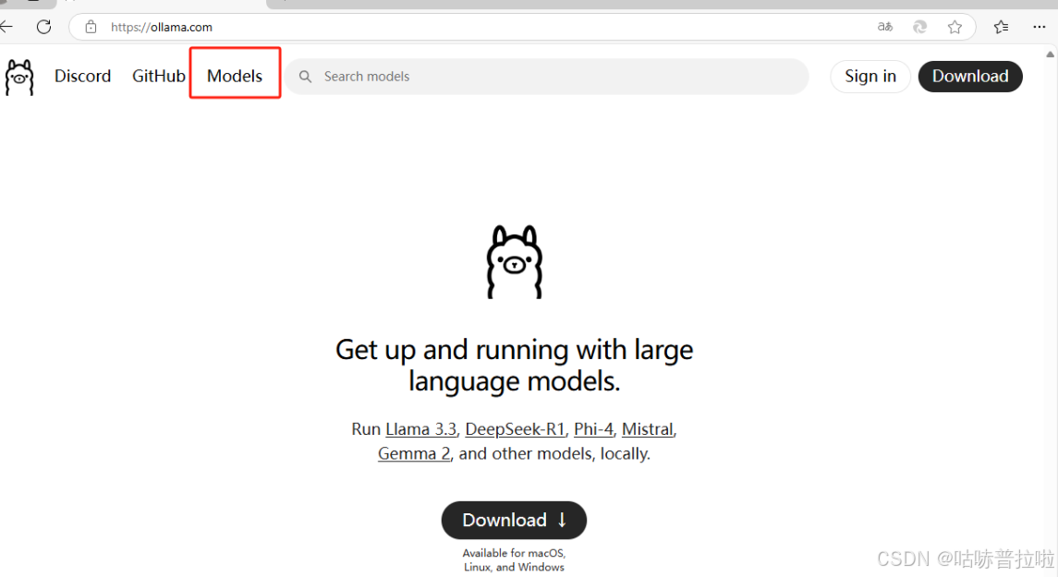Click the address bar URL ollama.com
The width and height of the screenshot is (1058, 577).
(162, 27)
